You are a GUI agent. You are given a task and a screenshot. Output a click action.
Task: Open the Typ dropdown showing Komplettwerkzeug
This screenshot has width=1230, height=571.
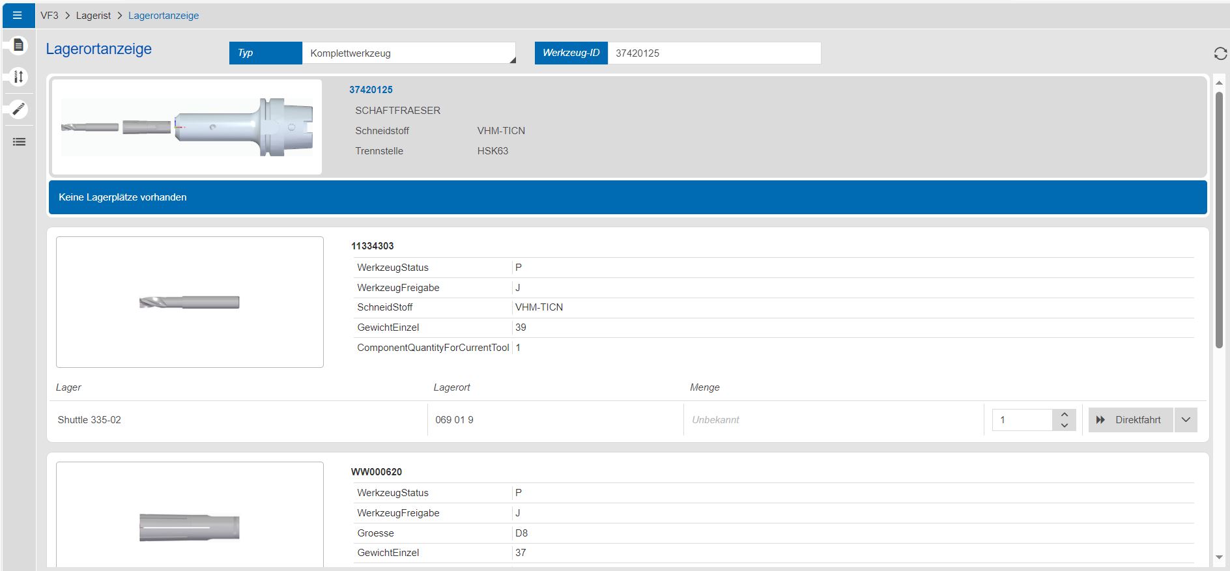408,53
